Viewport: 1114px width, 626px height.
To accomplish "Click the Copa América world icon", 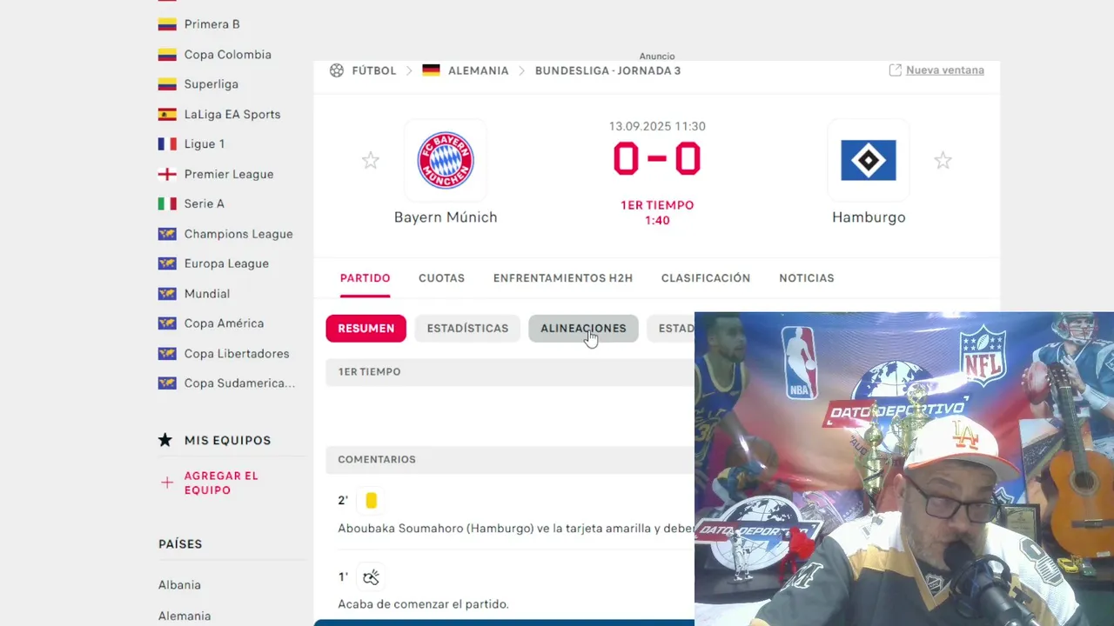I will coord(167,323).
